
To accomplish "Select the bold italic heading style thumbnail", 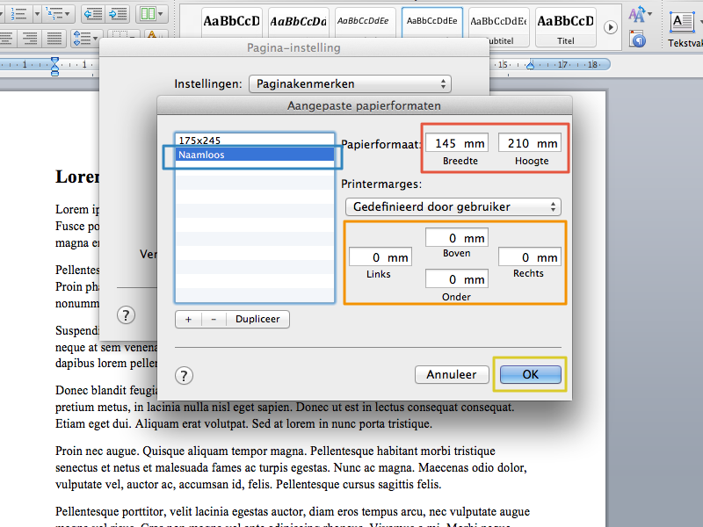I will click(298, 23).
